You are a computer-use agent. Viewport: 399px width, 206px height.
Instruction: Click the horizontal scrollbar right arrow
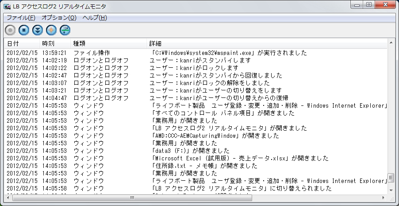point(383,198)
